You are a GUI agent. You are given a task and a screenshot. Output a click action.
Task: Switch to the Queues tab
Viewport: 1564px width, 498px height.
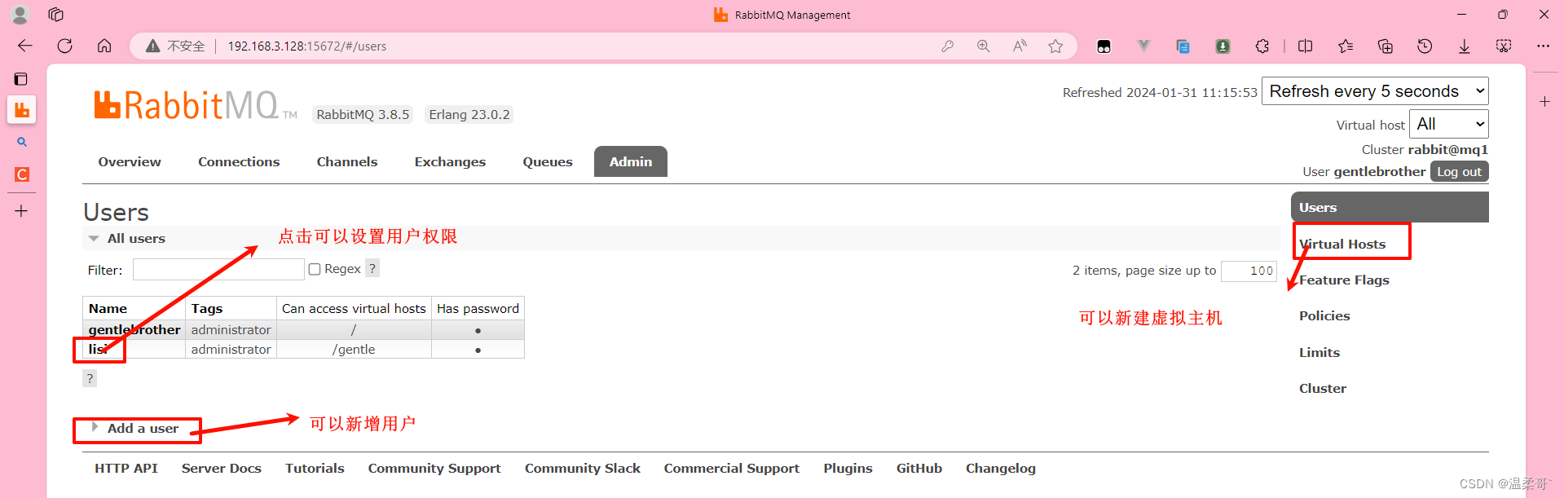548,162
